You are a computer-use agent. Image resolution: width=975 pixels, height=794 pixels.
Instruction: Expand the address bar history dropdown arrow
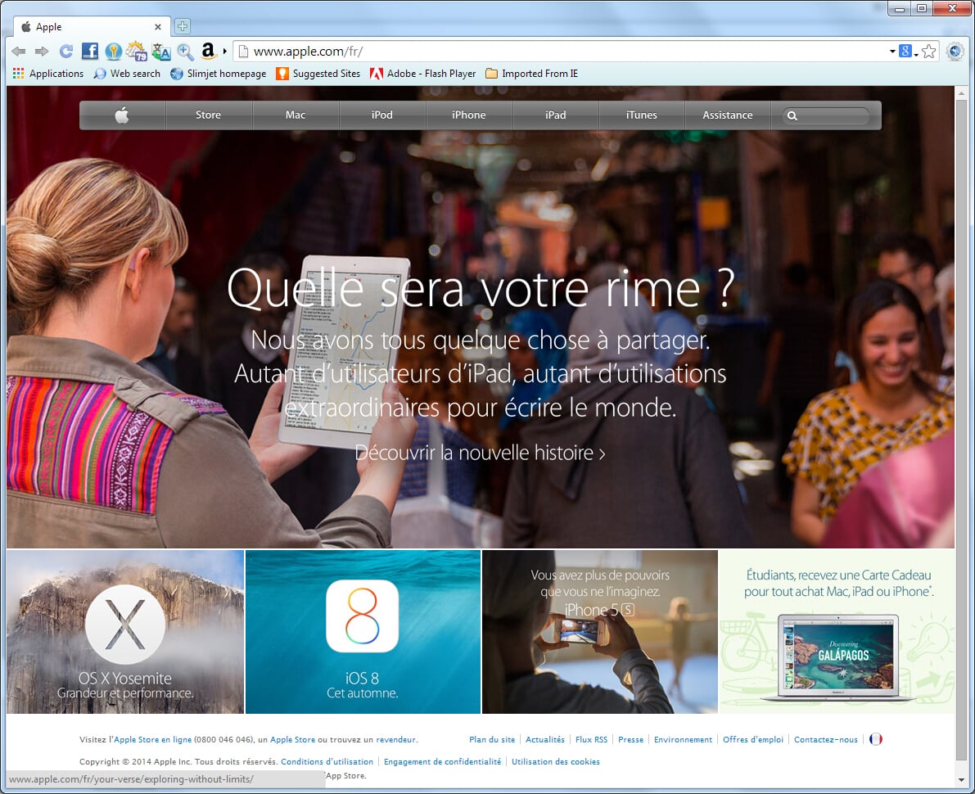pos(892,51)
